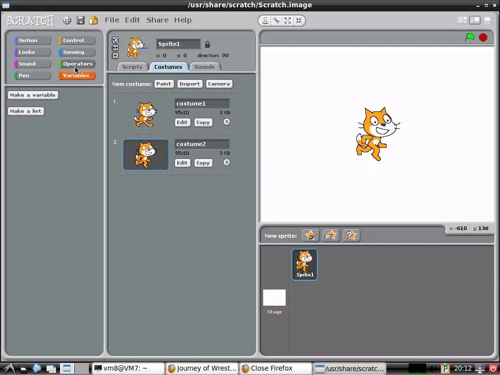Delete costume1 with X button
Viewport: 500px width, 375px height.
pos(227,122)
